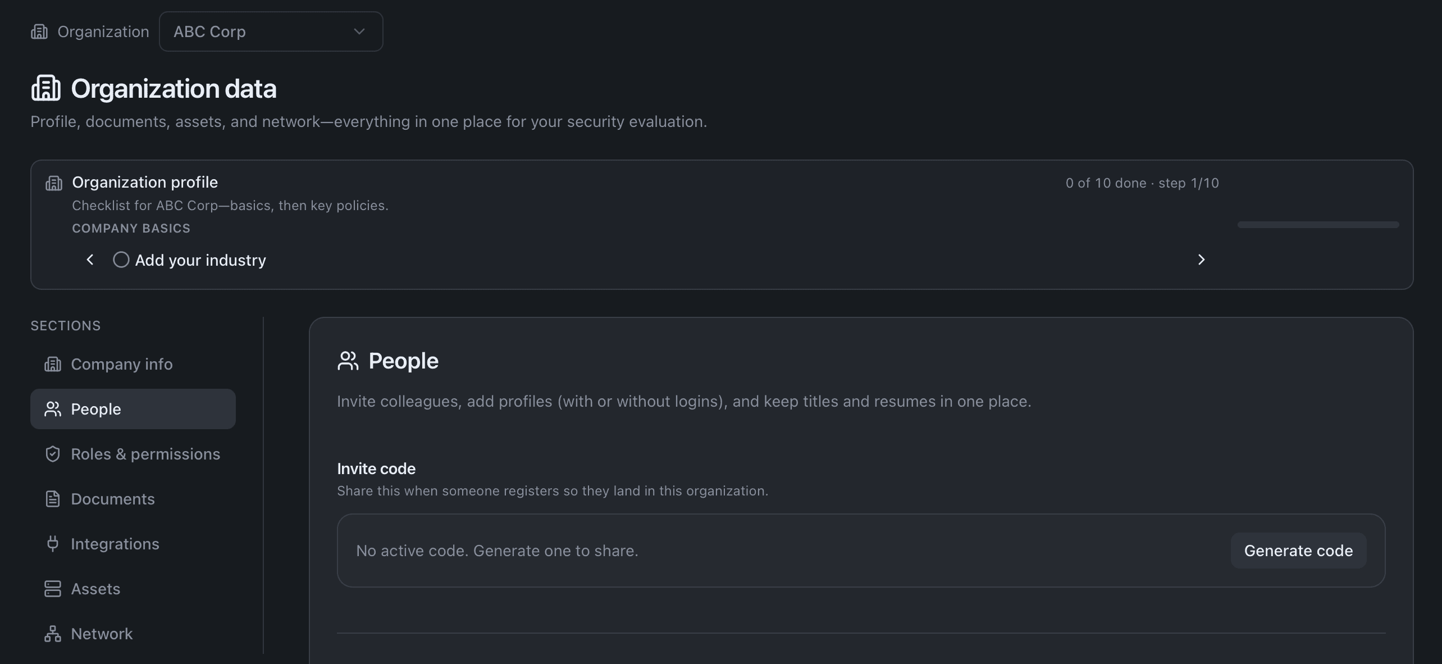Select the Roles & permissions shield icon
Screen dimensions: 1442x664
click(x=53, y=454)
